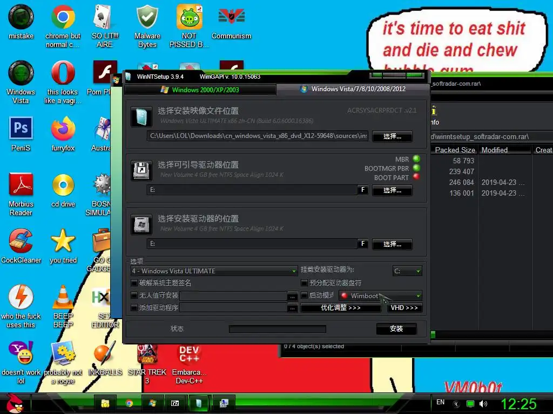553x414 pixels.
Task: Open 'who the fuck uses this' icon
Action: [x=21, y=306]
